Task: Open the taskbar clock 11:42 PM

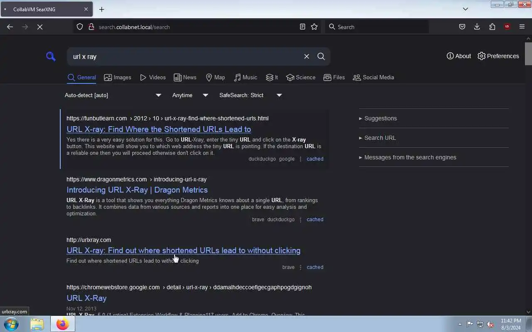Action: (x=511, y=324)
